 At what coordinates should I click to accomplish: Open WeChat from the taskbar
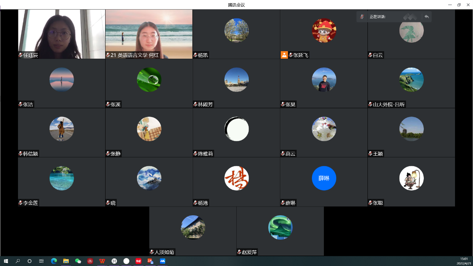click(78, 261)
